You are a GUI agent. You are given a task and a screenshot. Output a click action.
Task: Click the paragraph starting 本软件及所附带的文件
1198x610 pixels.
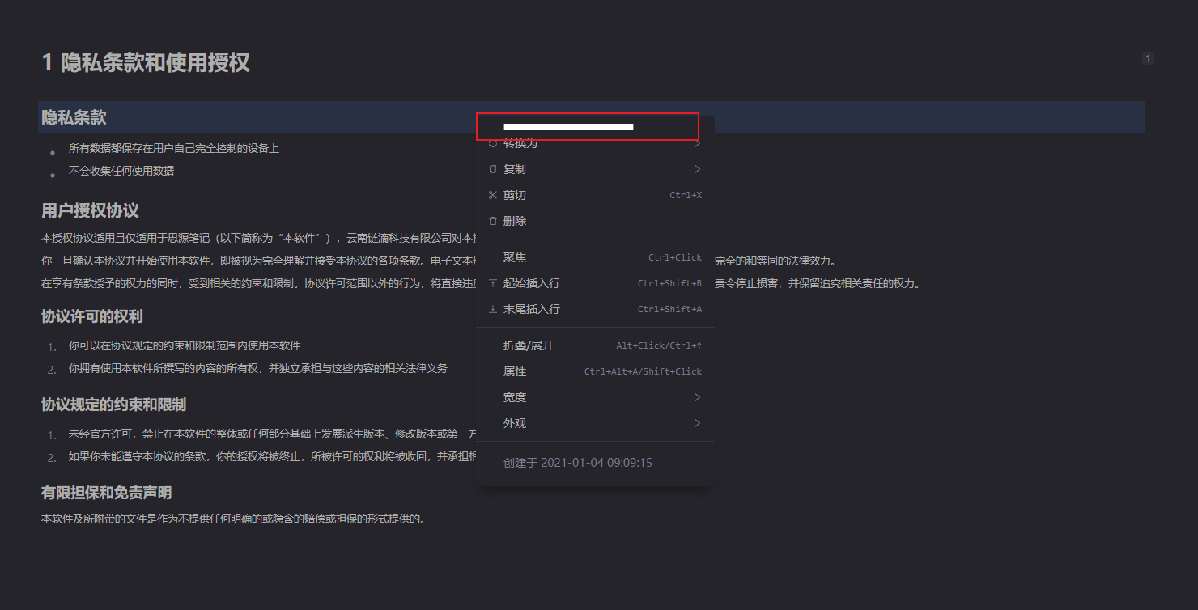click(233, 519)
